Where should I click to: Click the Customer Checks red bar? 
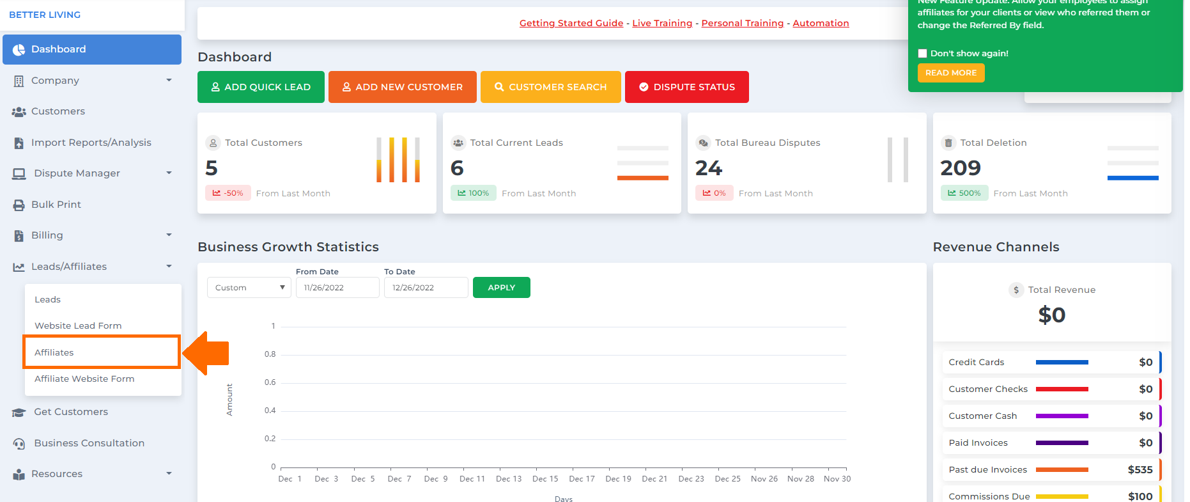coord(1062,389)
